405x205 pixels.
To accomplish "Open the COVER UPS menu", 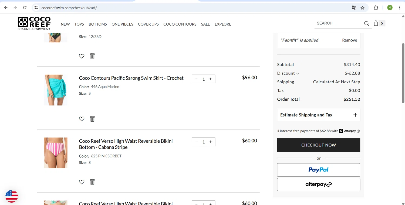I will pos(148,24).
